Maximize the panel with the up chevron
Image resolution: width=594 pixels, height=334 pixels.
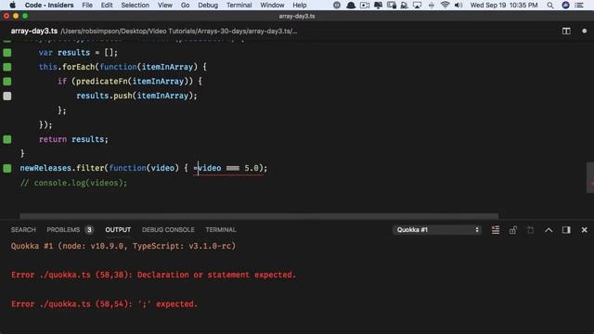549,230
